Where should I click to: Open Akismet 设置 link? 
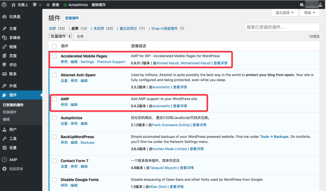coord(64,81)
